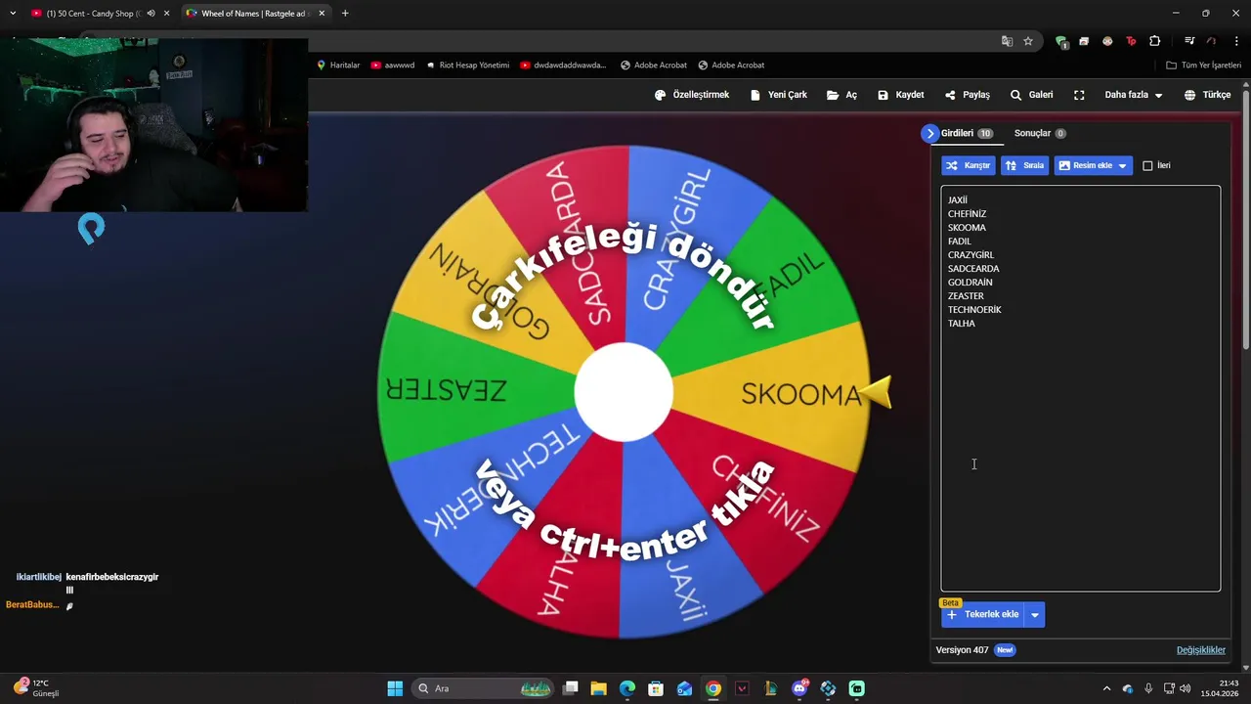Share the wheel via Paylaş
The width and height of the screenshot is (1251, 704).
click(967, 95)
